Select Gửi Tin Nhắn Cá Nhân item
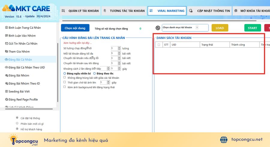The width and height of the screenshot is (270, 147). 21,43
